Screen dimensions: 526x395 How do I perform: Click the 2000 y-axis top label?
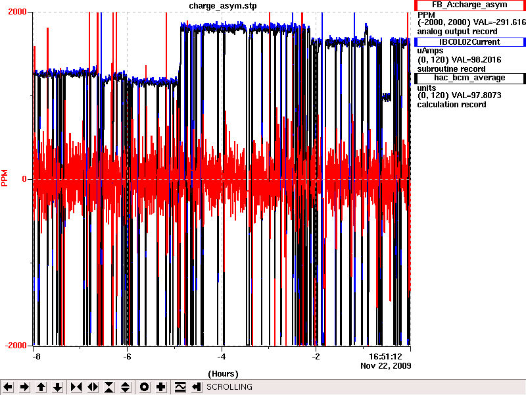pos(18,12)
